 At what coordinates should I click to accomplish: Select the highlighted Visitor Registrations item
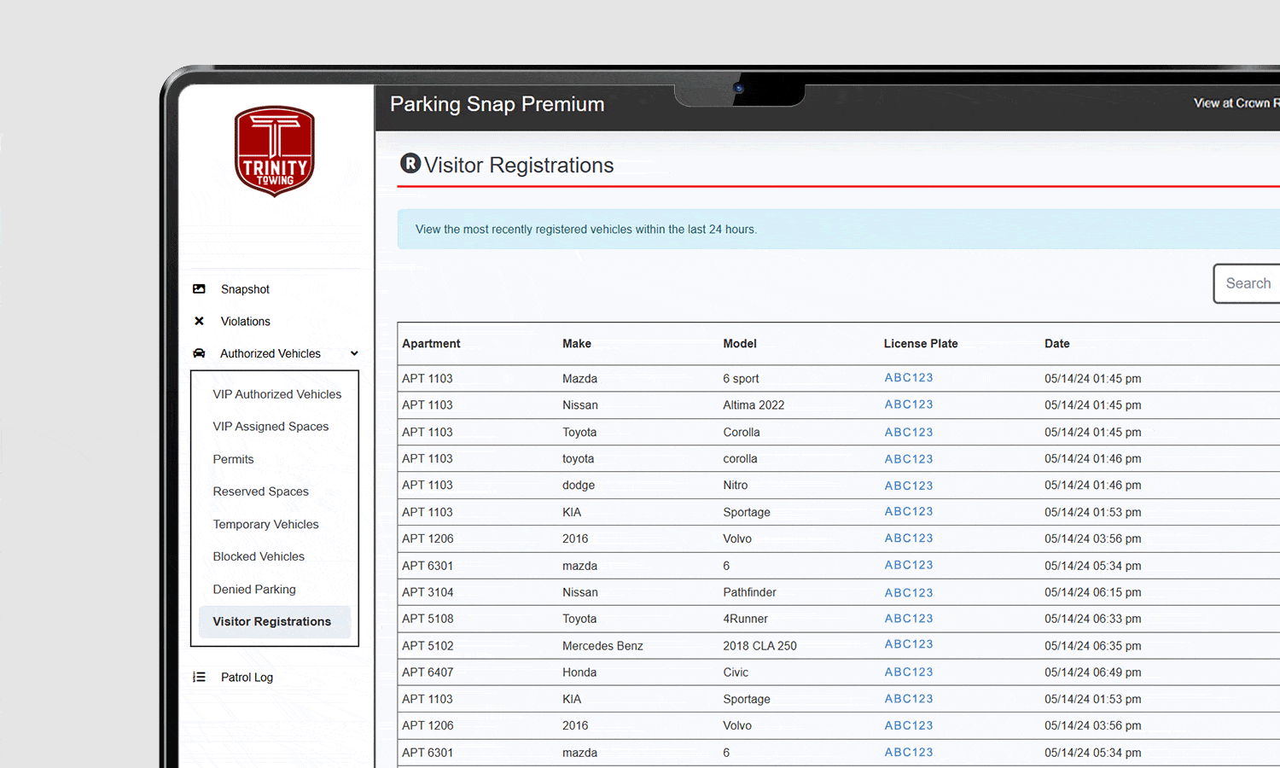(x=271, y=621)
